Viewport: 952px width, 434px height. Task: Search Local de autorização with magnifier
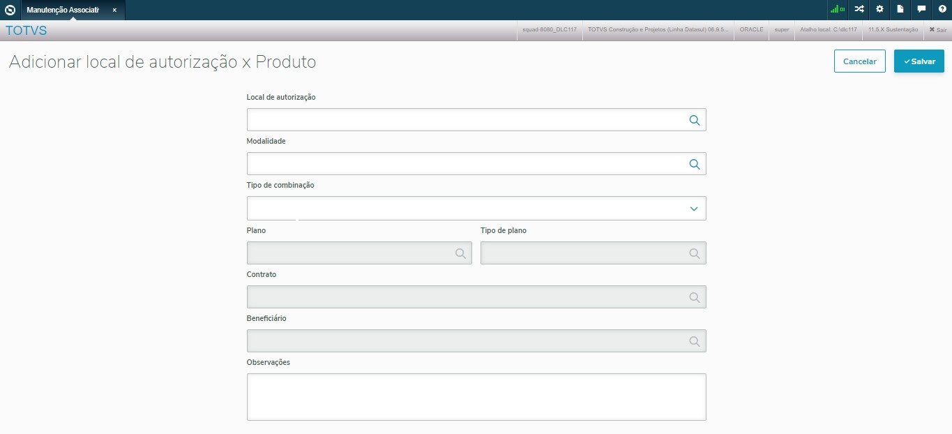tap(694, 120)
